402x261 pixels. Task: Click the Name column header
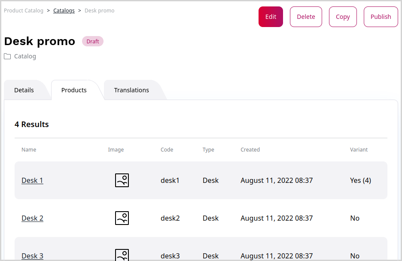click(x=29, y=150)
